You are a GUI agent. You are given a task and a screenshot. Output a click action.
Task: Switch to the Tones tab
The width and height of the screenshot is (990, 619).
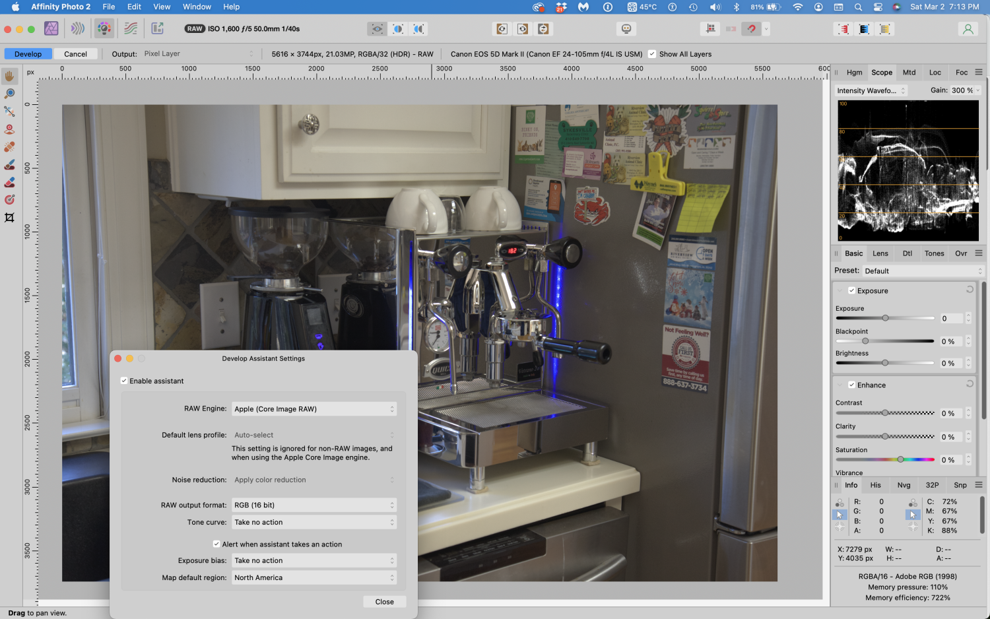pyautogui.click(x=934, y=253)
